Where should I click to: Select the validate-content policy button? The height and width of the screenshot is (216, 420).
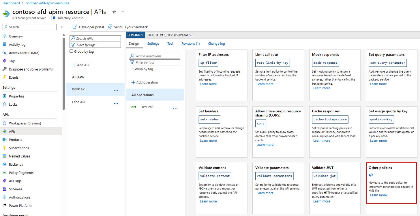pos(215,176)
